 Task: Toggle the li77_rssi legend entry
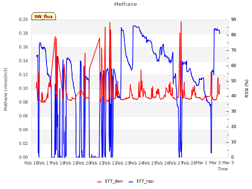coord(141,181)
